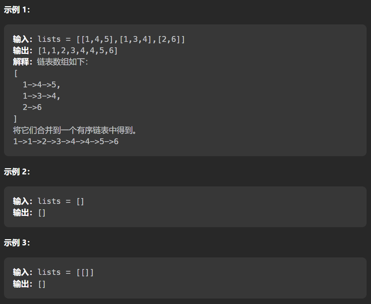Click the output text [1,1,2,3,4,4,5,6]
The height and width of the screenshot is (304, 371).
coord(78,51)
